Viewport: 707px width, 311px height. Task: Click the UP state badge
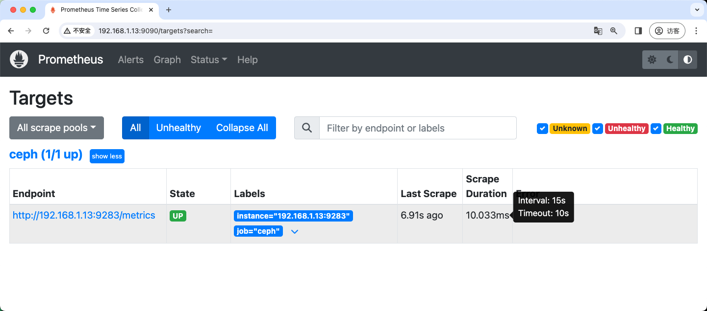point(178,216)
